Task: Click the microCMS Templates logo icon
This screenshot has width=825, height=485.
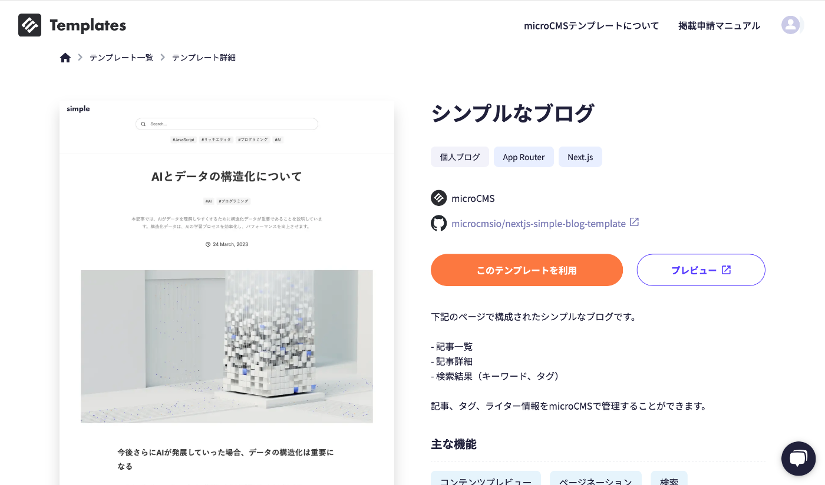Action: point(29,25)
